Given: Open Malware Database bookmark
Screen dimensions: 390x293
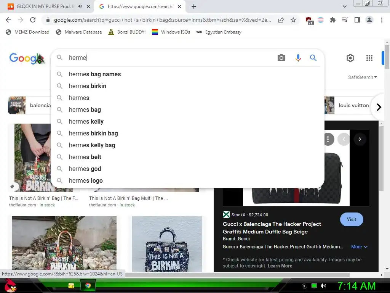Looking at the screenshot, I should pyautogui.click(x=79, y=32).
